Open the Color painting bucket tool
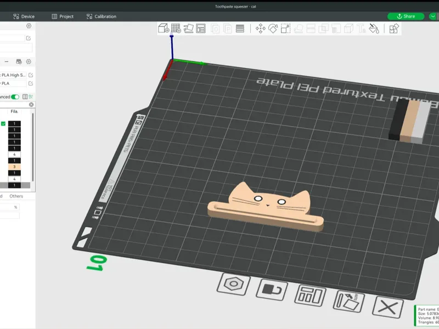 (x=374, y=29)
